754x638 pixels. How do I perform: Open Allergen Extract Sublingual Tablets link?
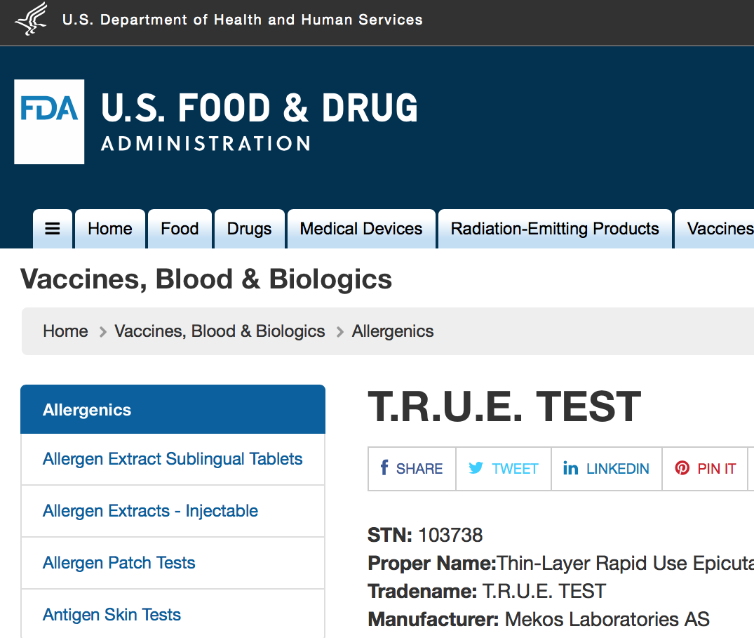(173, 459)
